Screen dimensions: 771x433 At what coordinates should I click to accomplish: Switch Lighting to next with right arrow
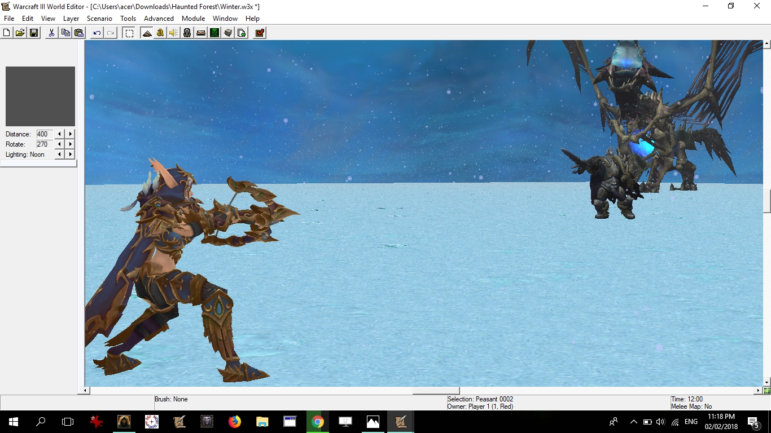point(70,154)
